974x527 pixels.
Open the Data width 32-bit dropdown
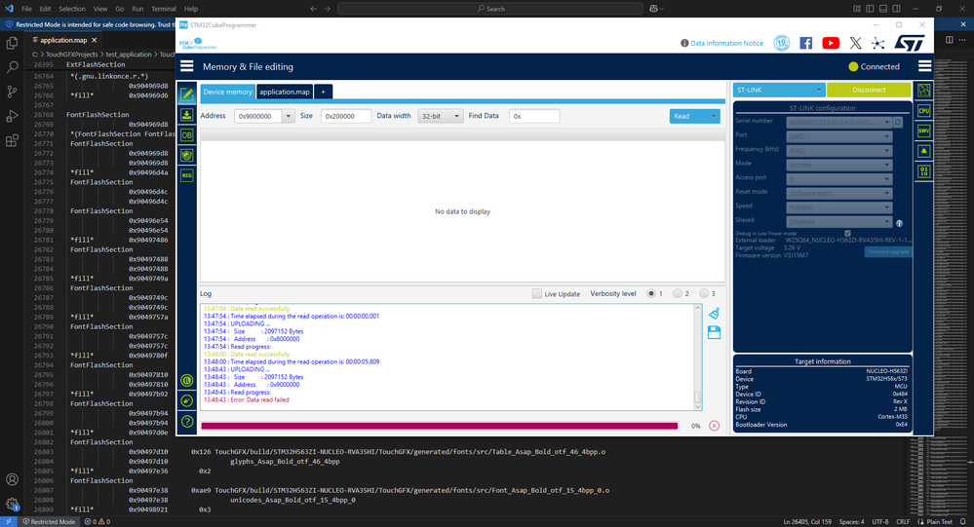[441, 116]
